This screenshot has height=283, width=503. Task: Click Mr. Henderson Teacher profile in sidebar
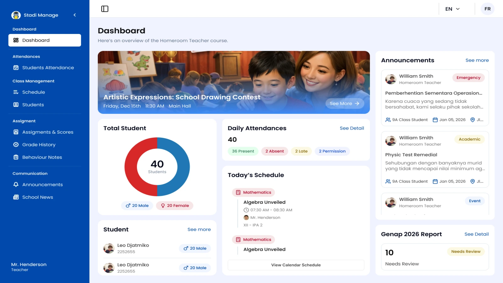[29, 267]
